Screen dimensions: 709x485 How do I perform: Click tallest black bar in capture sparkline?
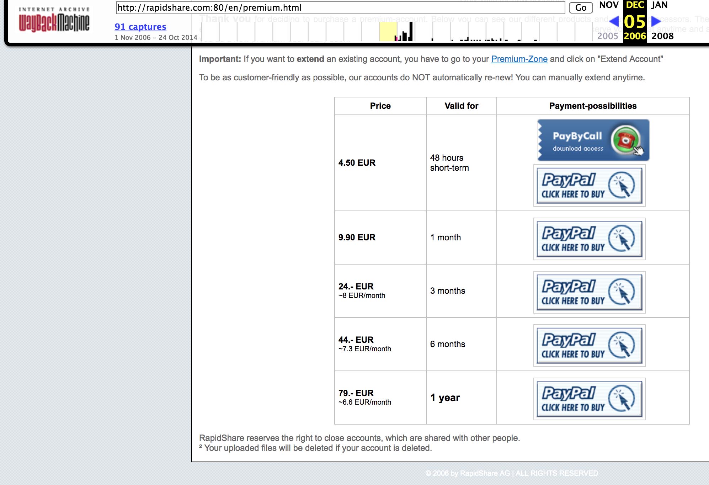[x=411, y=31]
